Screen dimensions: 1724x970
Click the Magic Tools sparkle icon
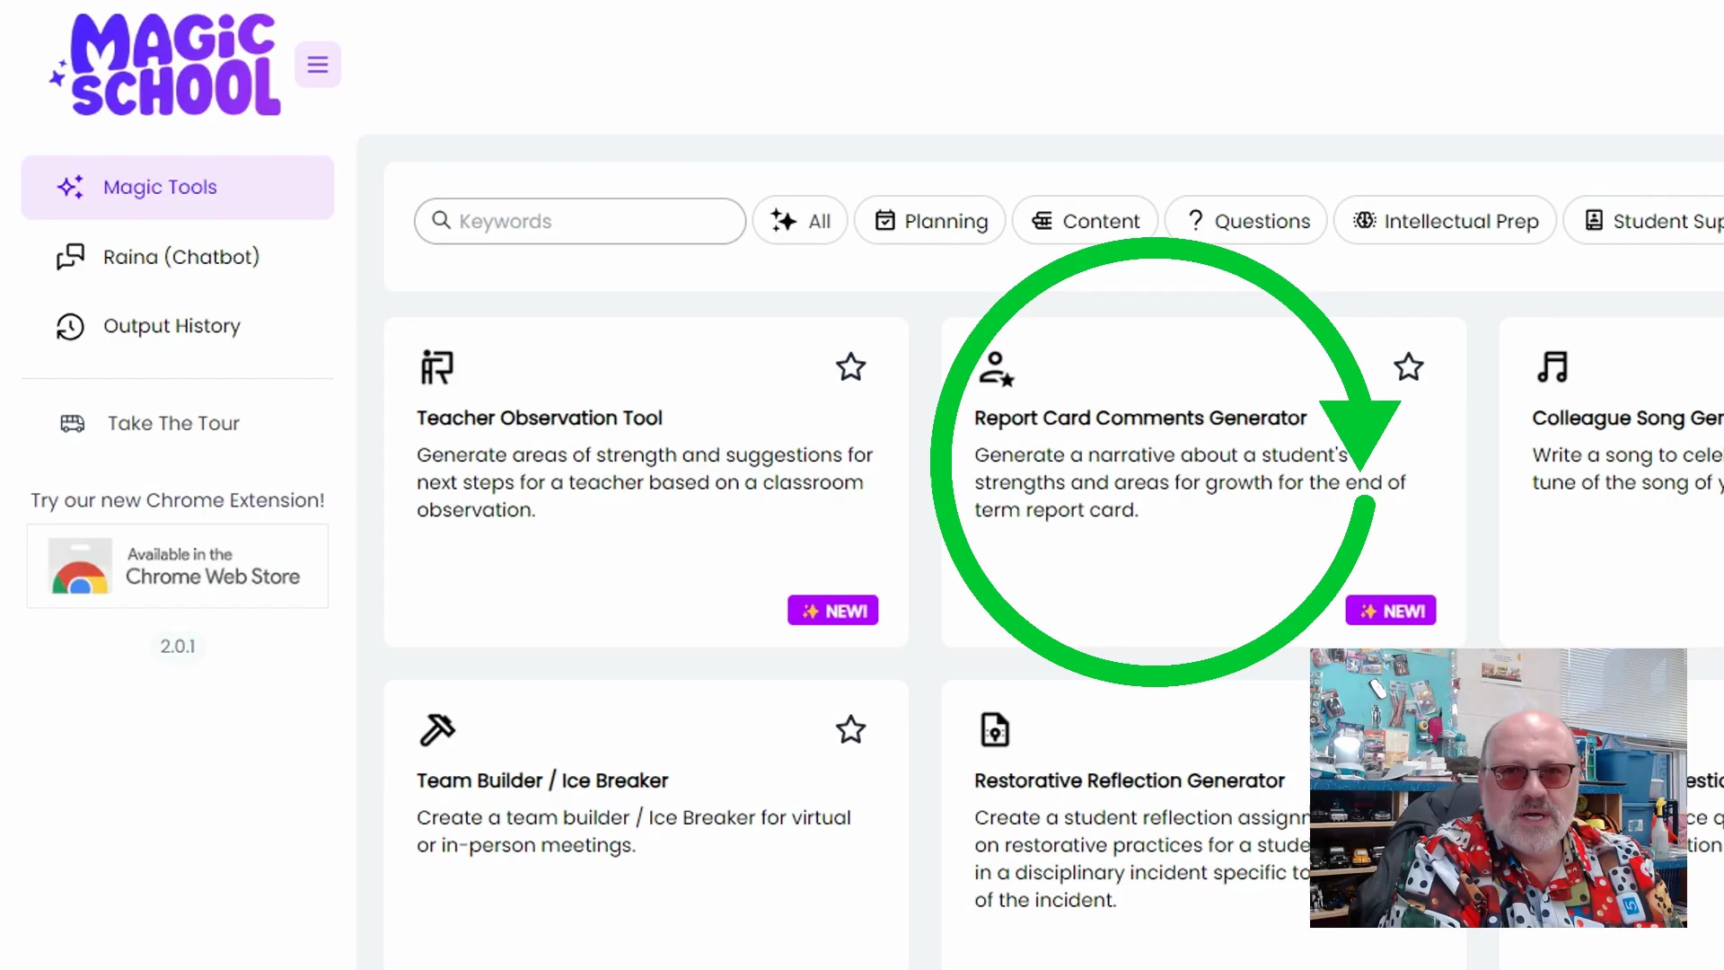pos(70,187)
